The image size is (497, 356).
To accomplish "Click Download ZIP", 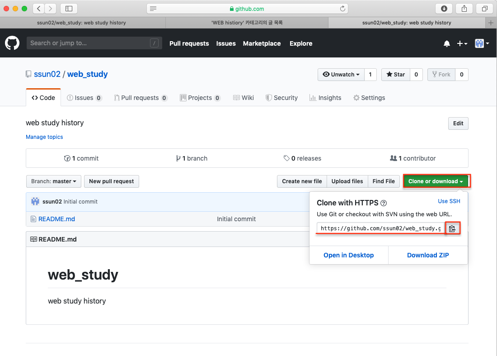I will (428, 255).
